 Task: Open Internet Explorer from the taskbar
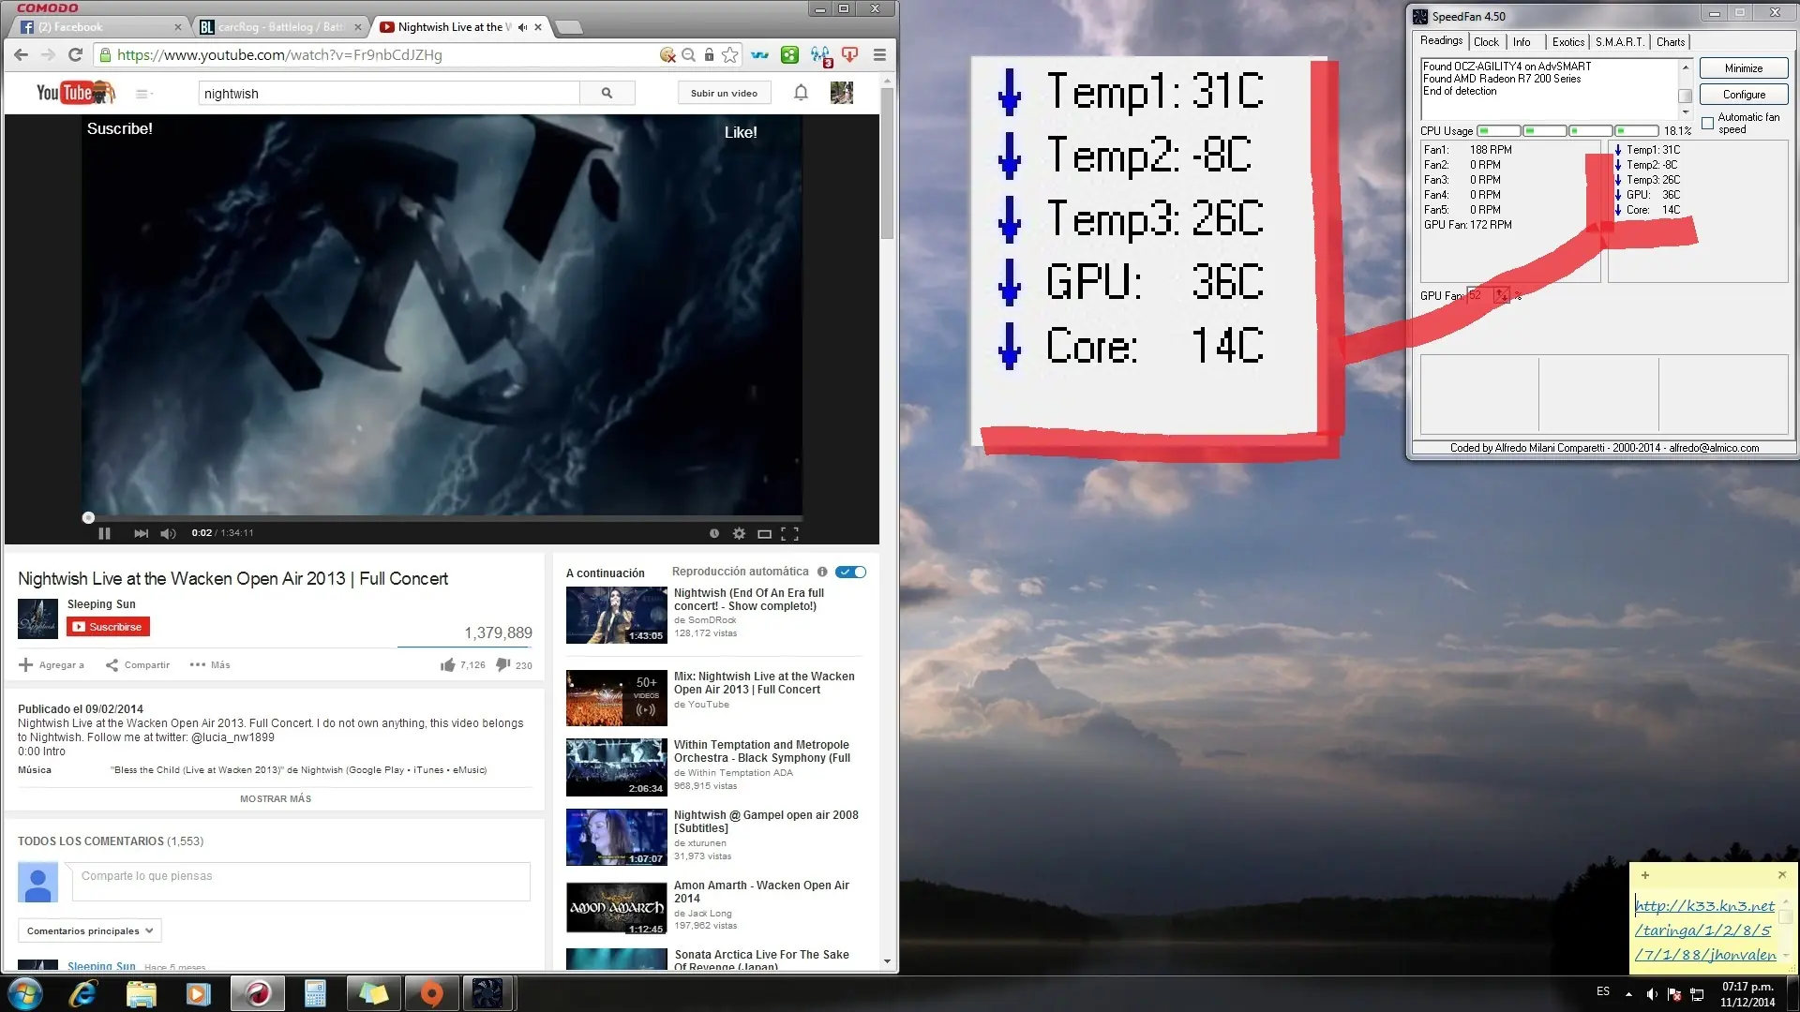tap(83, 993)
